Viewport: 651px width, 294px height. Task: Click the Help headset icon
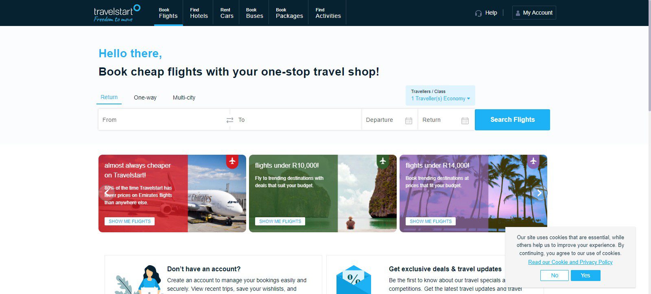pos(478,13)
